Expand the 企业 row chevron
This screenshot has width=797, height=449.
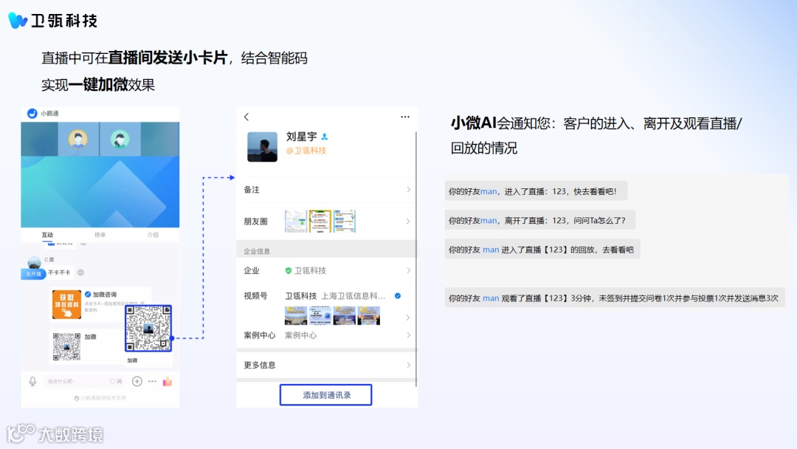(408, 270)
